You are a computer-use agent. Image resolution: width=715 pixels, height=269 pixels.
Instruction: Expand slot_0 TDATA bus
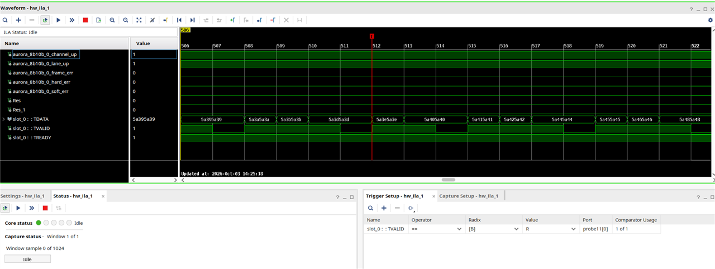coord(4,119)
